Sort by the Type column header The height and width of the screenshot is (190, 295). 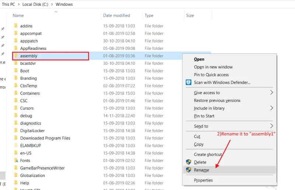click(149, 15)
